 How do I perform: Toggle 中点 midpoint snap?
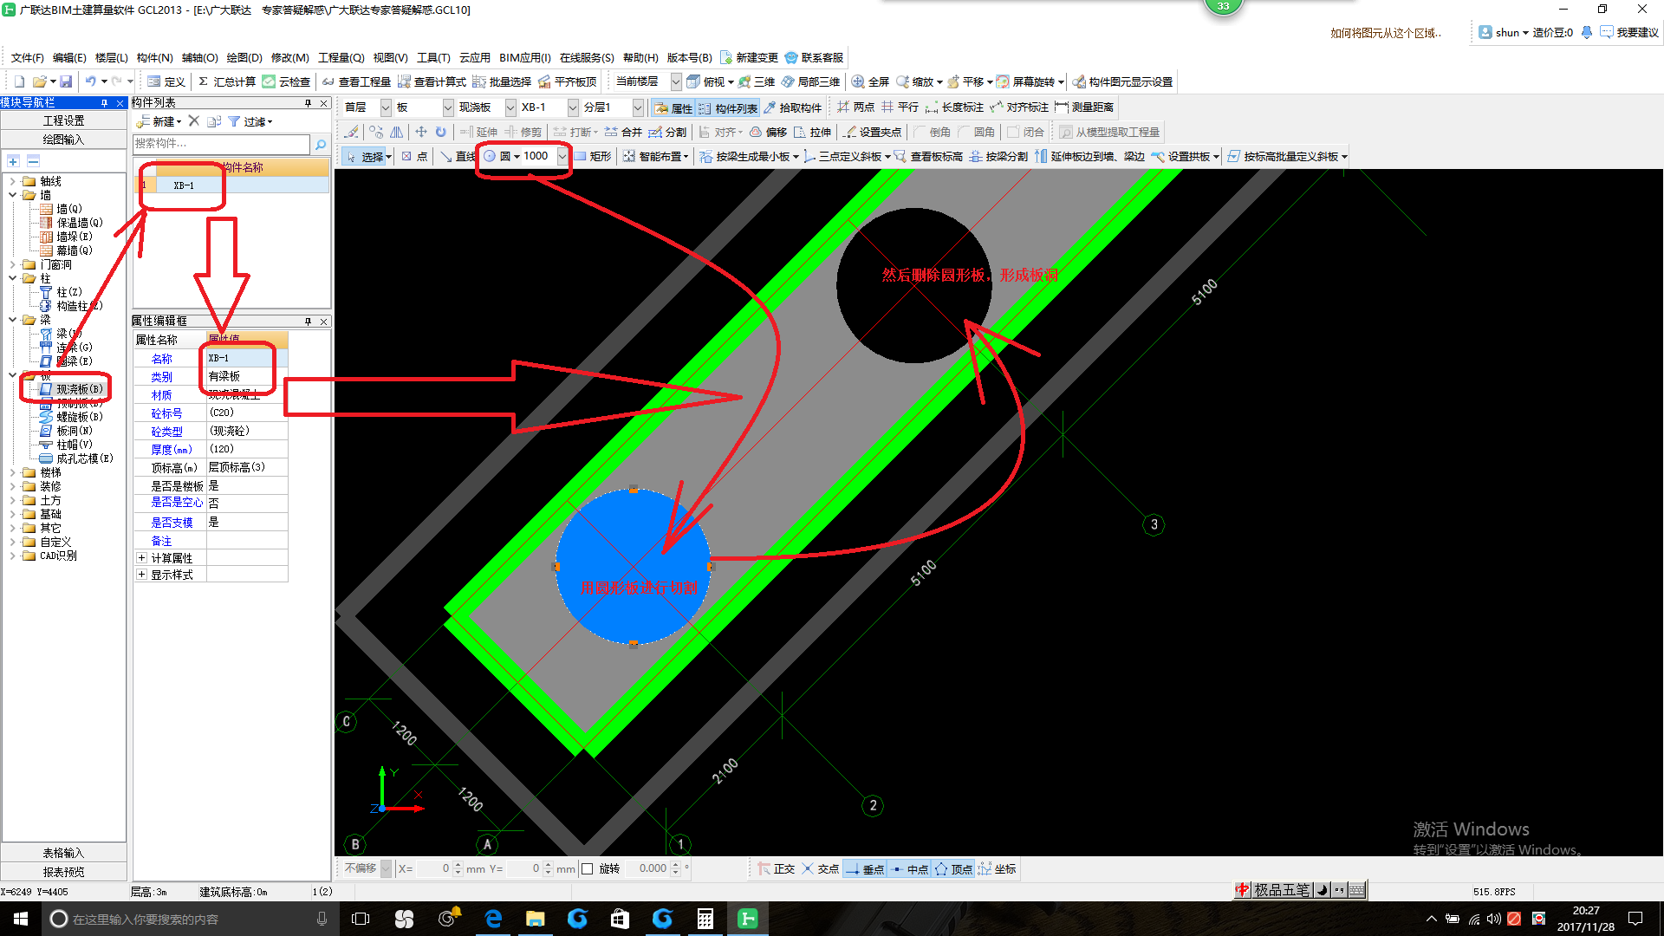(x=909, y=868)
